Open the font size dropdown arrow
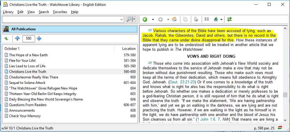This screenshot has width=290, height=132. pos(222,20)
